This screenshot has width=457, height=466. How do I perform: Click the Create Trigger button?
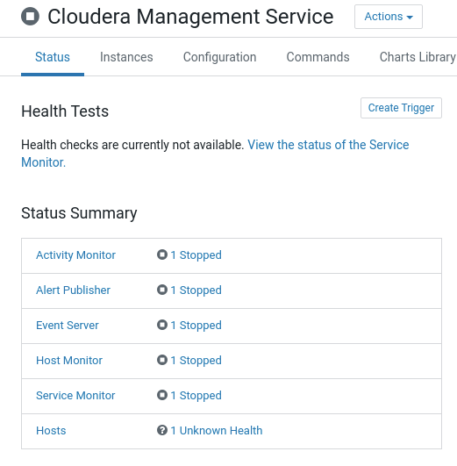(x=401, y=108)
